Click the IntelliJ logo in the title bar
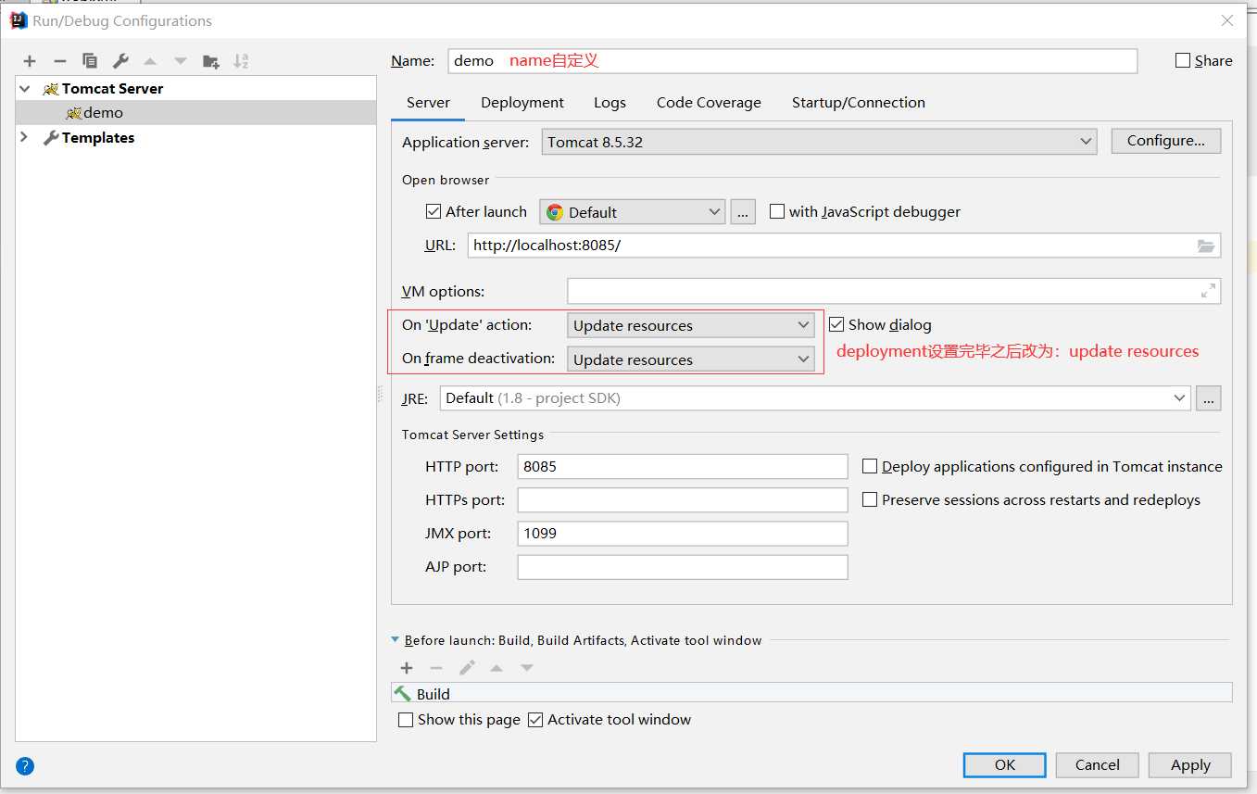Viewport: 1257px width, 794px height. [18, 19]
